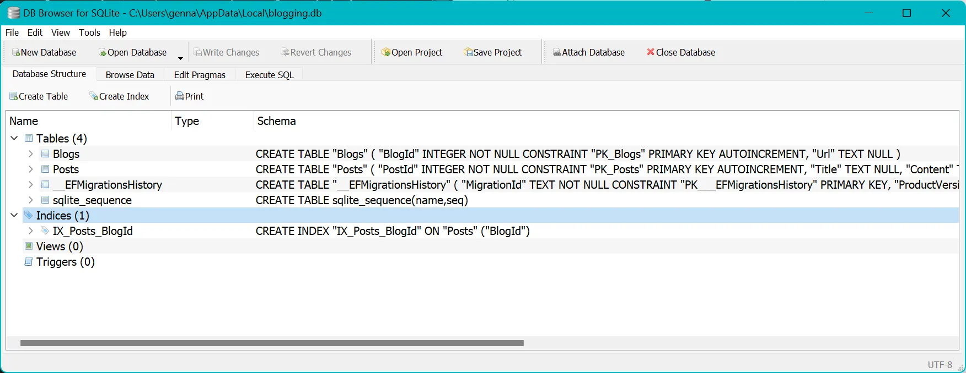This screenshot has width=966, height=373.
Task: Click the Triggers group icon
Action: 29,261
